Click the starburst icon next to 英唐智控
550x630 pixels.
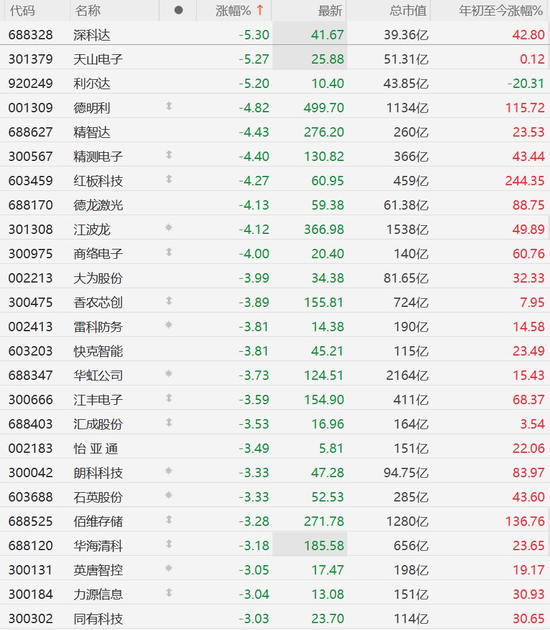click(x=168, y=569)
